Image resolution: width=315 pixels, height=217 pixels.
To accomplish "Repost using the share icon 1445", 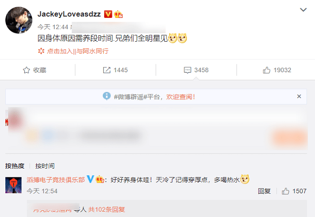I will coord(115,70).
